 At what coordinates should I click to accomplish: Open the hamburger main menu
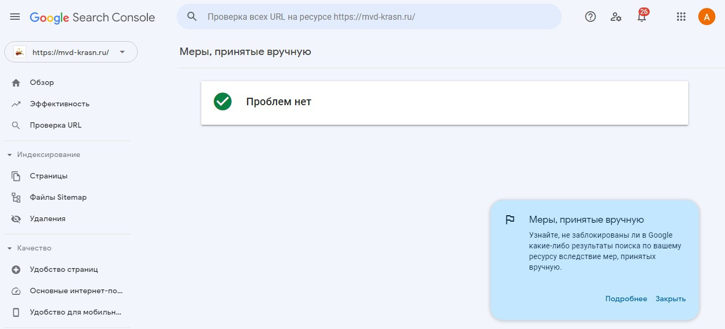pyautogui.click(x=15, y=17)
